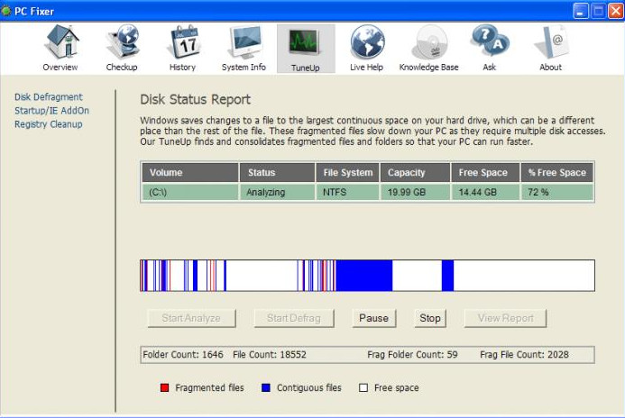Click the Capacity column header
This screenshot has height=418, width=625.
point(415,172)
